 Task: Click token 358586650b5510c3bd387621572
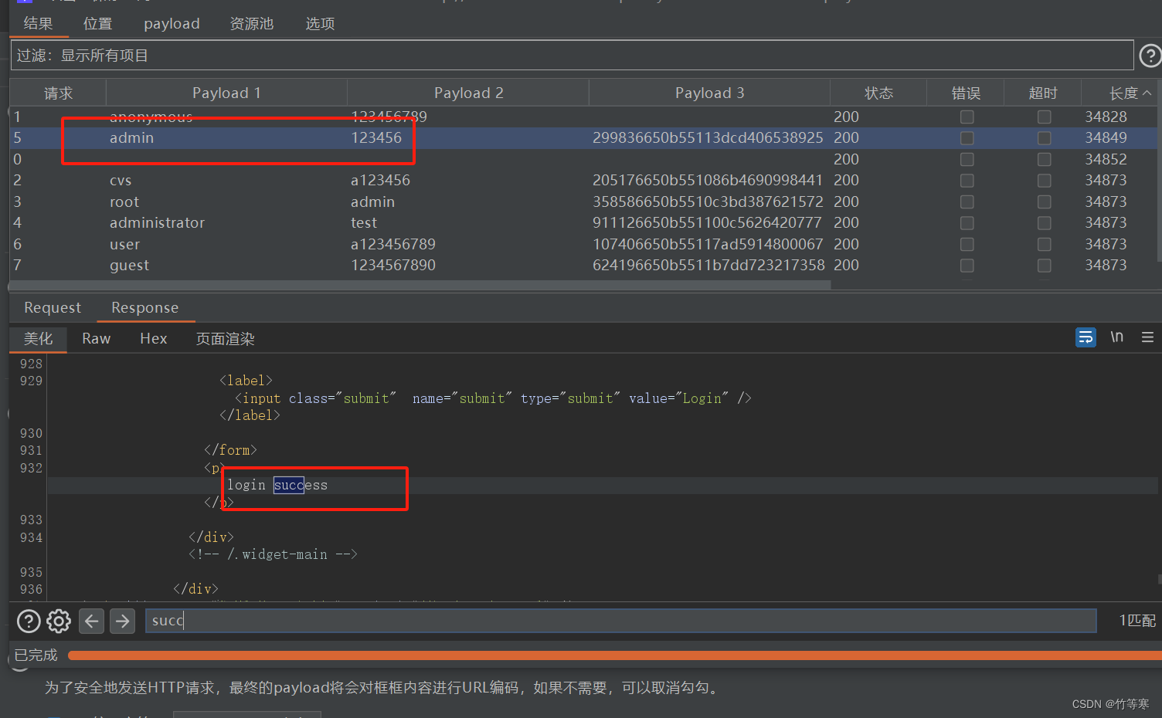click(708, 202)
